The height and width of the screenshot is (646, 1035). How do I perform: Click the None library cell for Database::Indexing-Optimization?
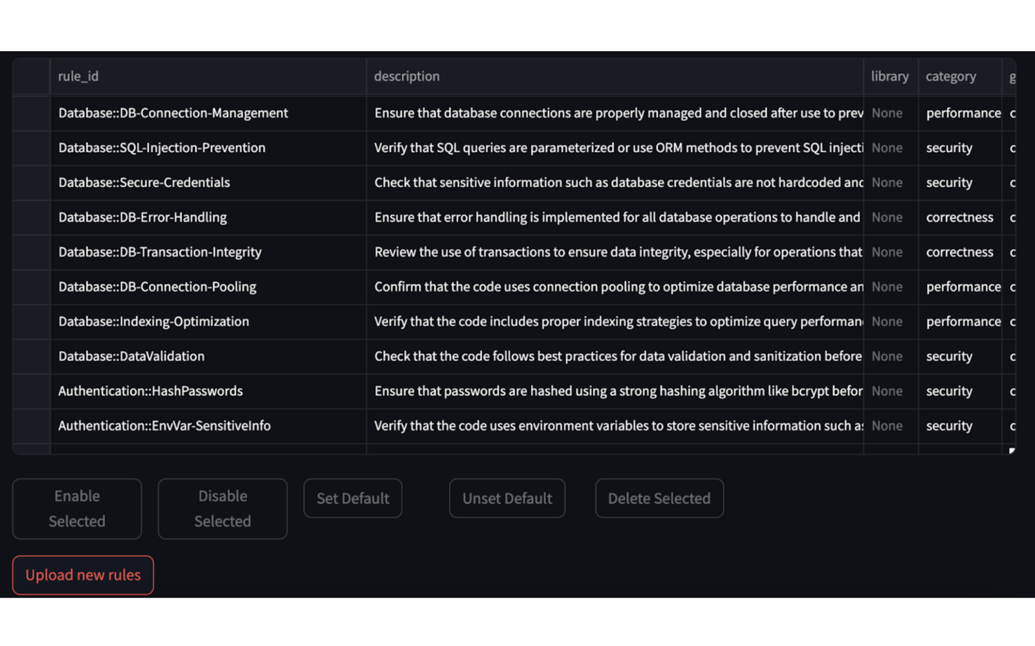(x=886, y=321)
